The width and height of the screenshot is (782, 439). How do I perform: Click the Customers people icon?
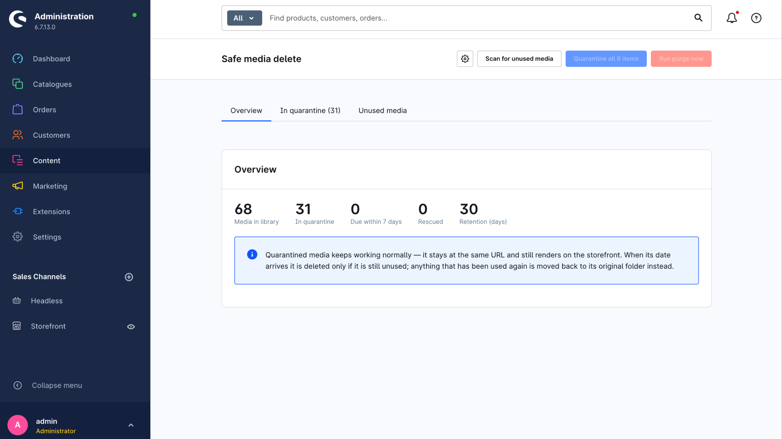click(18, 135)
